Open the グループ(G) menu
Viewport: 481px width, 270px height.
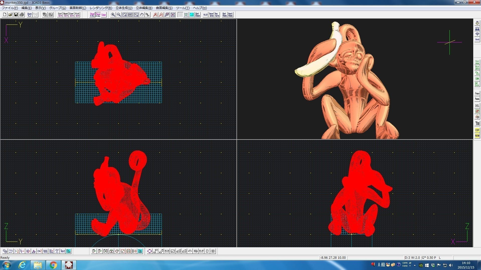58,8
